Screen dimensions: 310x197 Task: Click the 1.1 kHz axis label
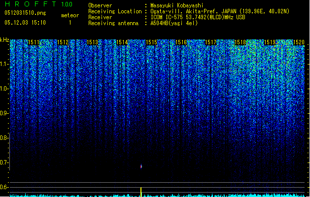point(4,64)
